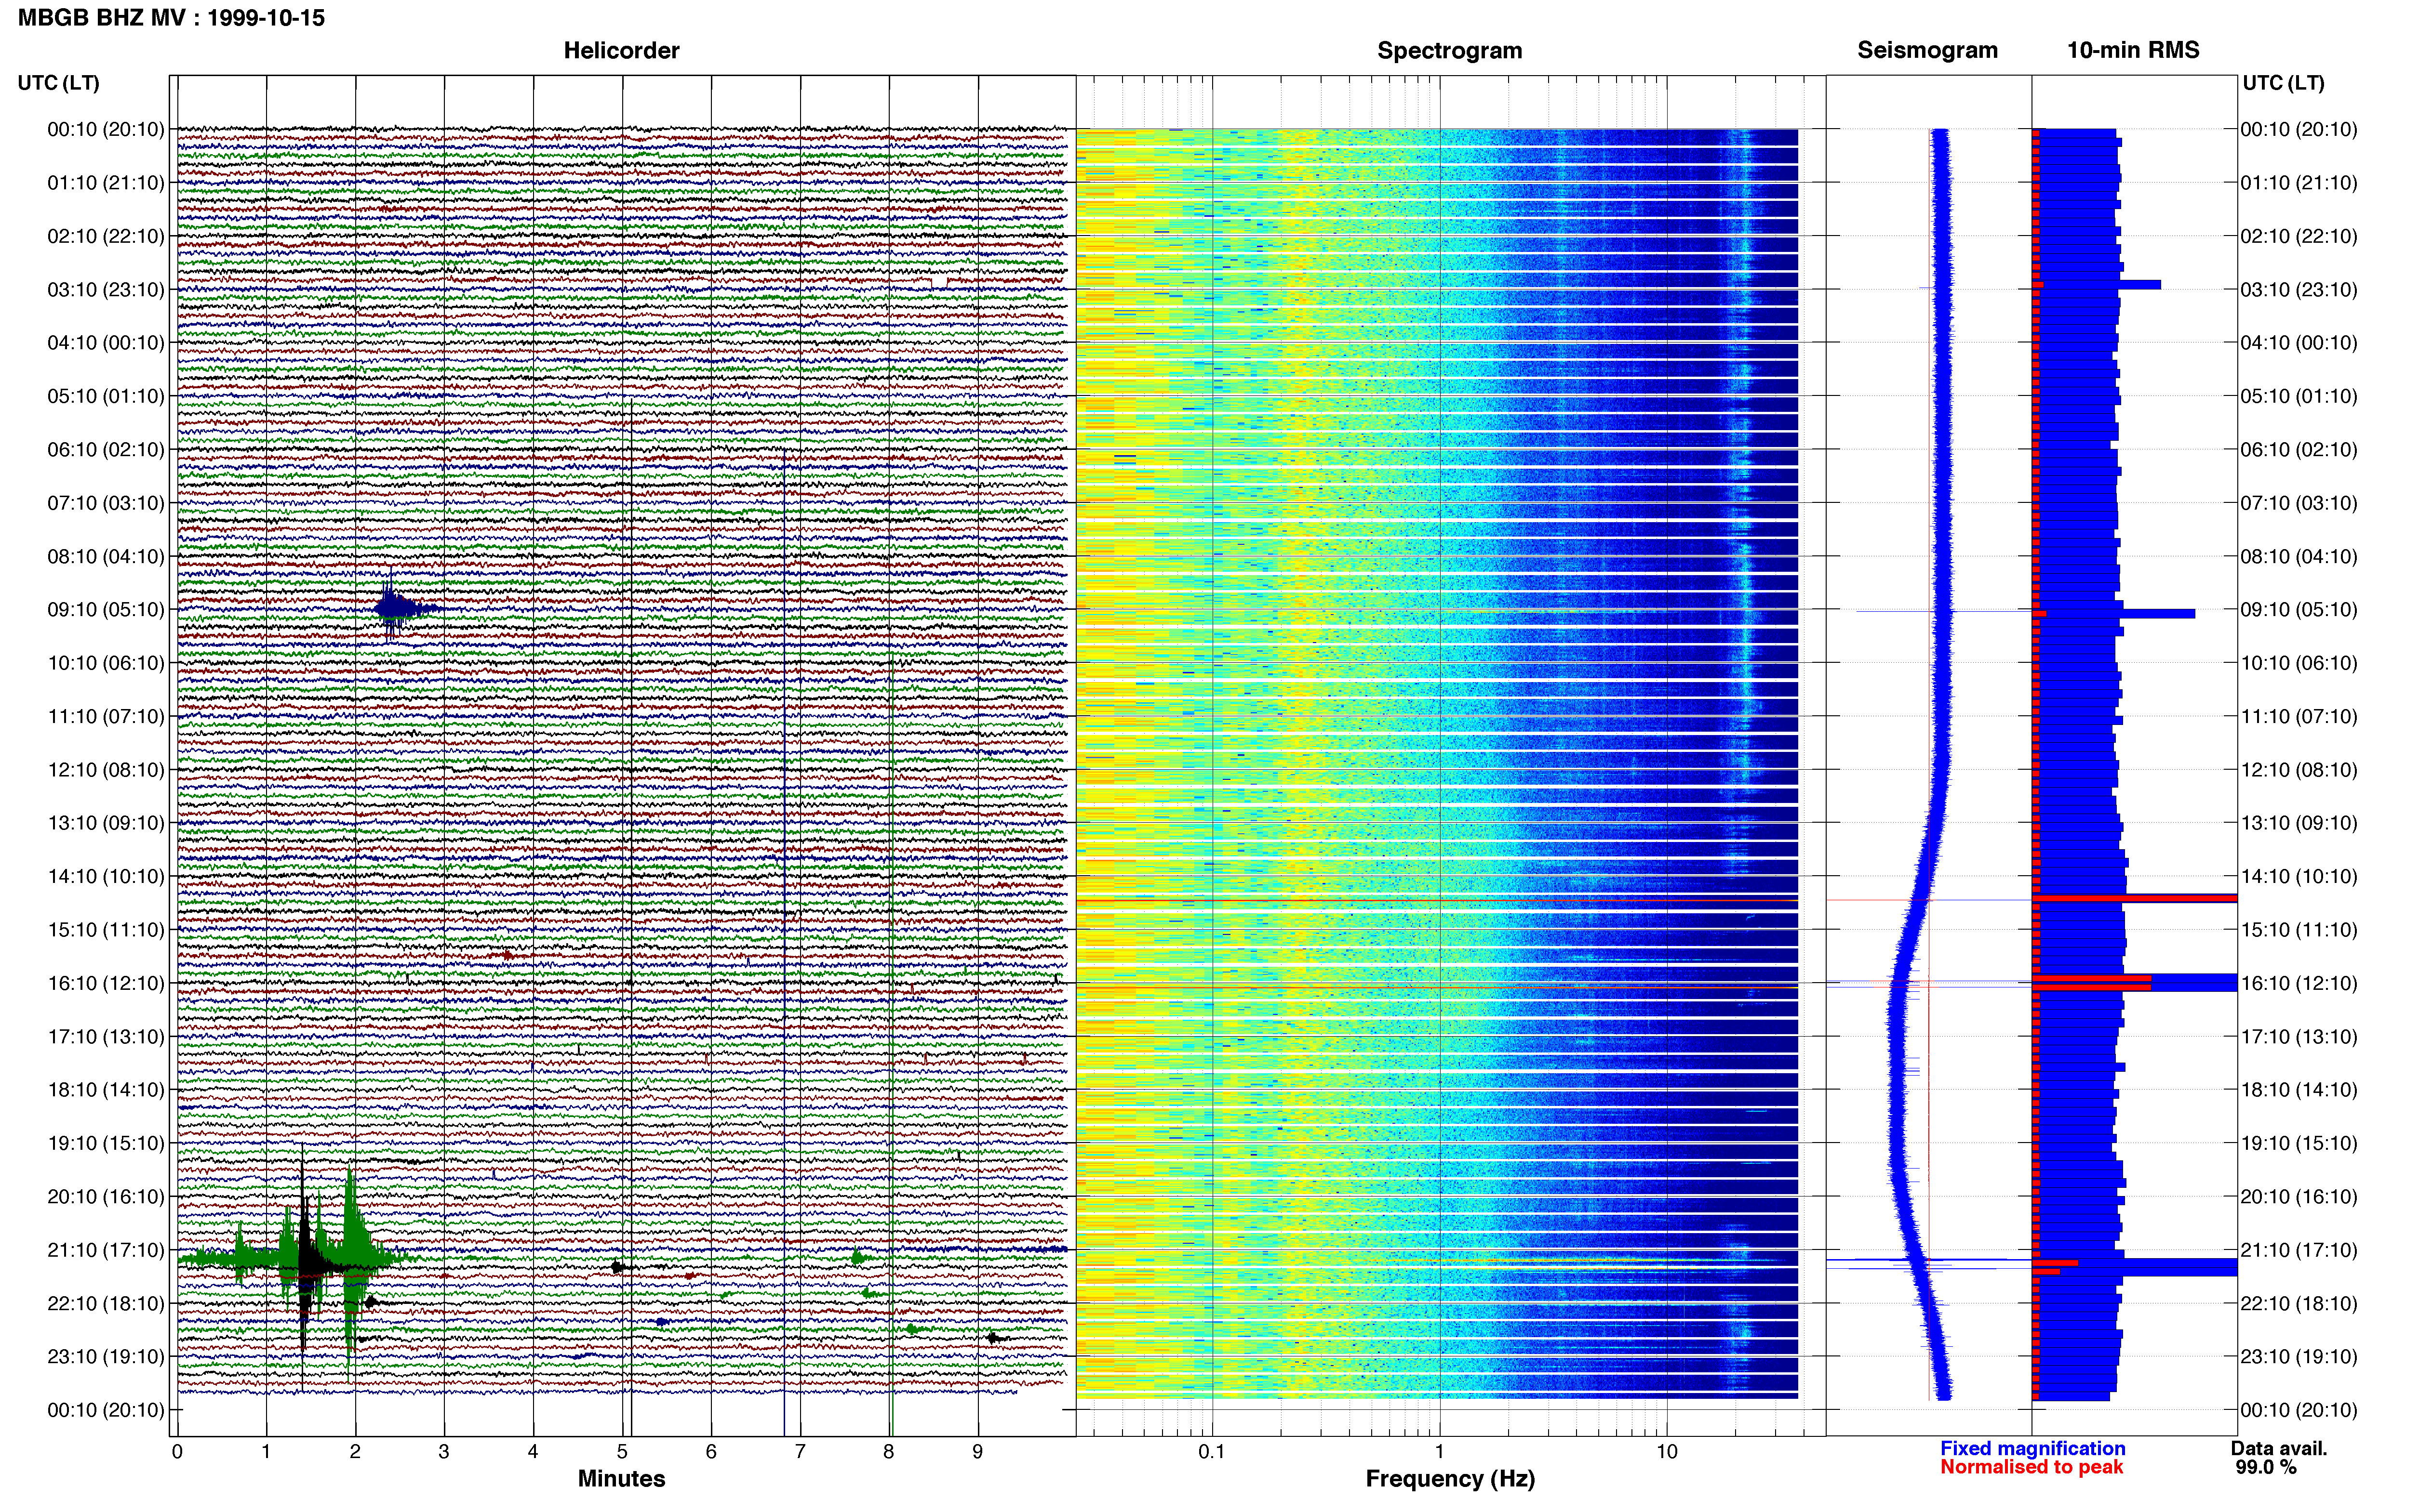
Task: Click the RMS bar spike near 03:10
Action: [2098, 285]
